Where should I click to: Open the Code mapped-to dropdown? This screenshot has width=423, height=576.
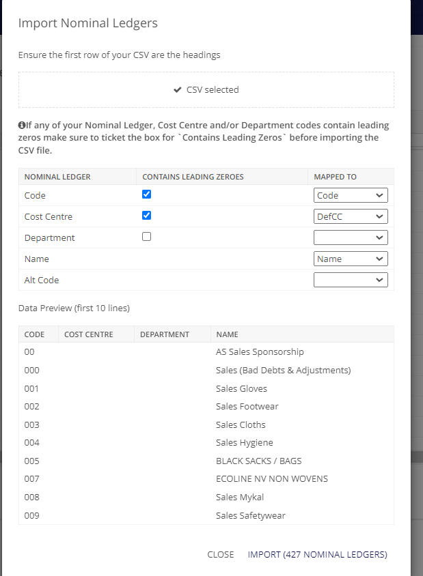pos(351,195)
